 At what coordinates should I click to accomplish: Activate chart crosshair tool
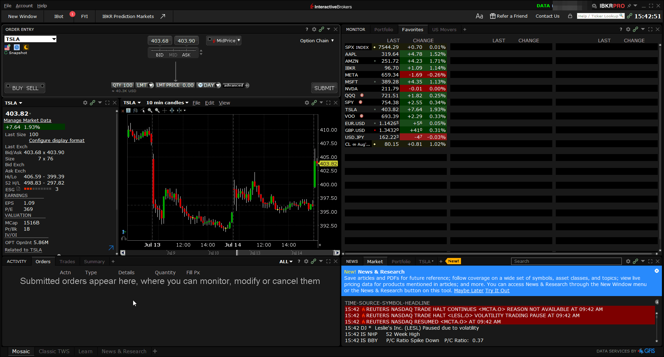[x=165, y=110]
